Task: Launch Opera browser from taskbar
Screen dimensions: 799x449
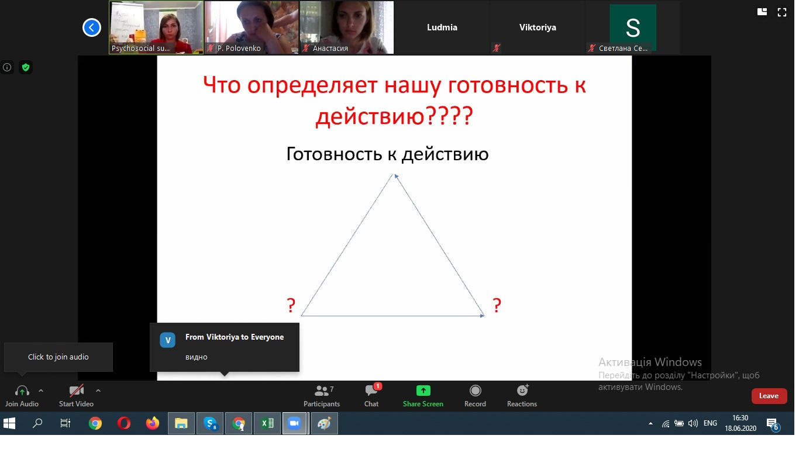Action: (123, 423)
